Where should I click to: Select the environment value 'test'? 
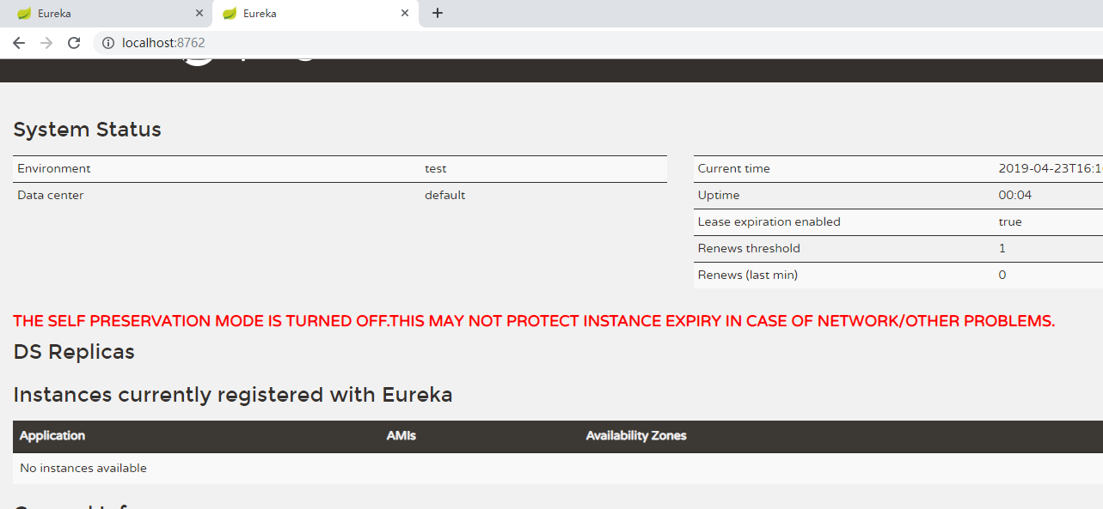coord(436,169)
